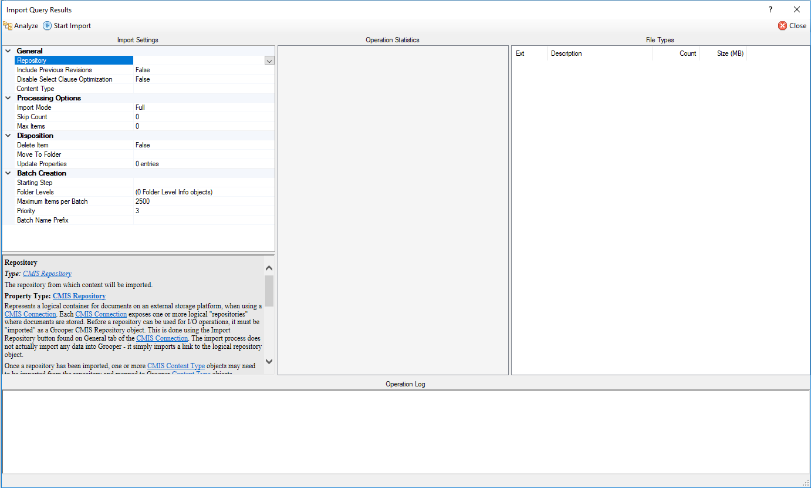Click the Analyze icon in toolbar
The image size is (811, 488).
click(8, 26)
